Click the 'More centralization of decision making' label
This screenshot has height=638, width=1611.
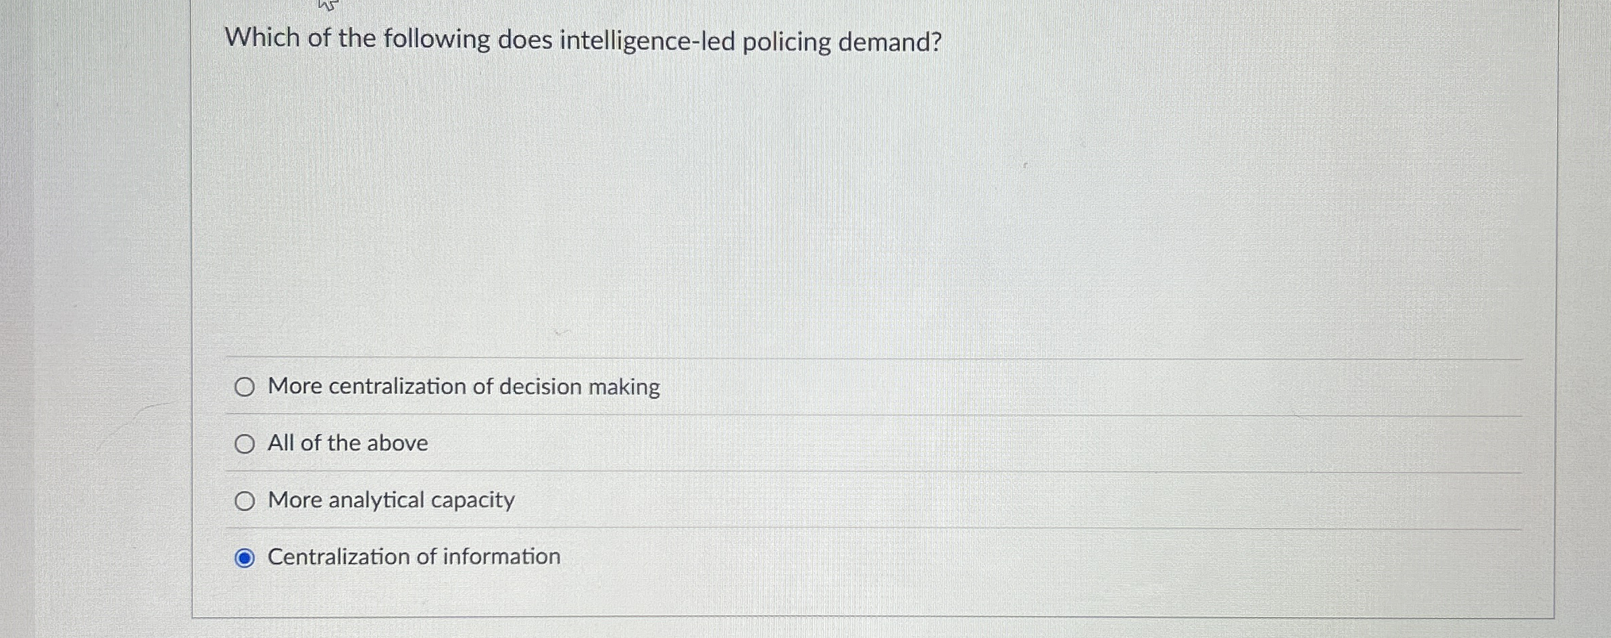pyautogui.click(x=464, y=387)
